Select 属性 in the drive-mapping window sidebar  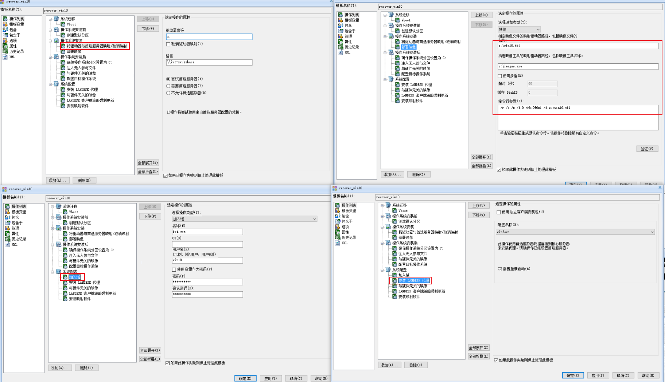tap(13, 46)
